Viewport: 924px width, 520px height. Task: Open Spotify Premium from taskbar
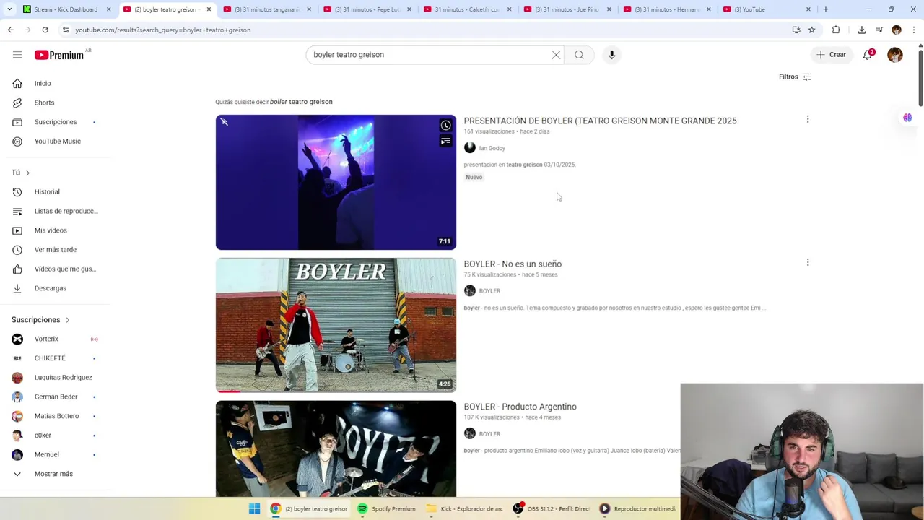click(387, 509)
